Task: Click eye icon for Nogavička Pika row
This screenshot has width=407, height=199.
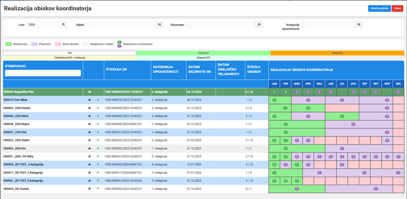Action: pyautogui.click(x=90, y=92)
